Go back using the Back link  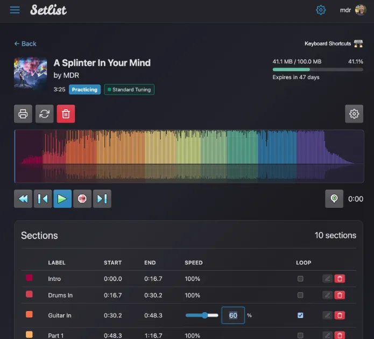[25, 44]
